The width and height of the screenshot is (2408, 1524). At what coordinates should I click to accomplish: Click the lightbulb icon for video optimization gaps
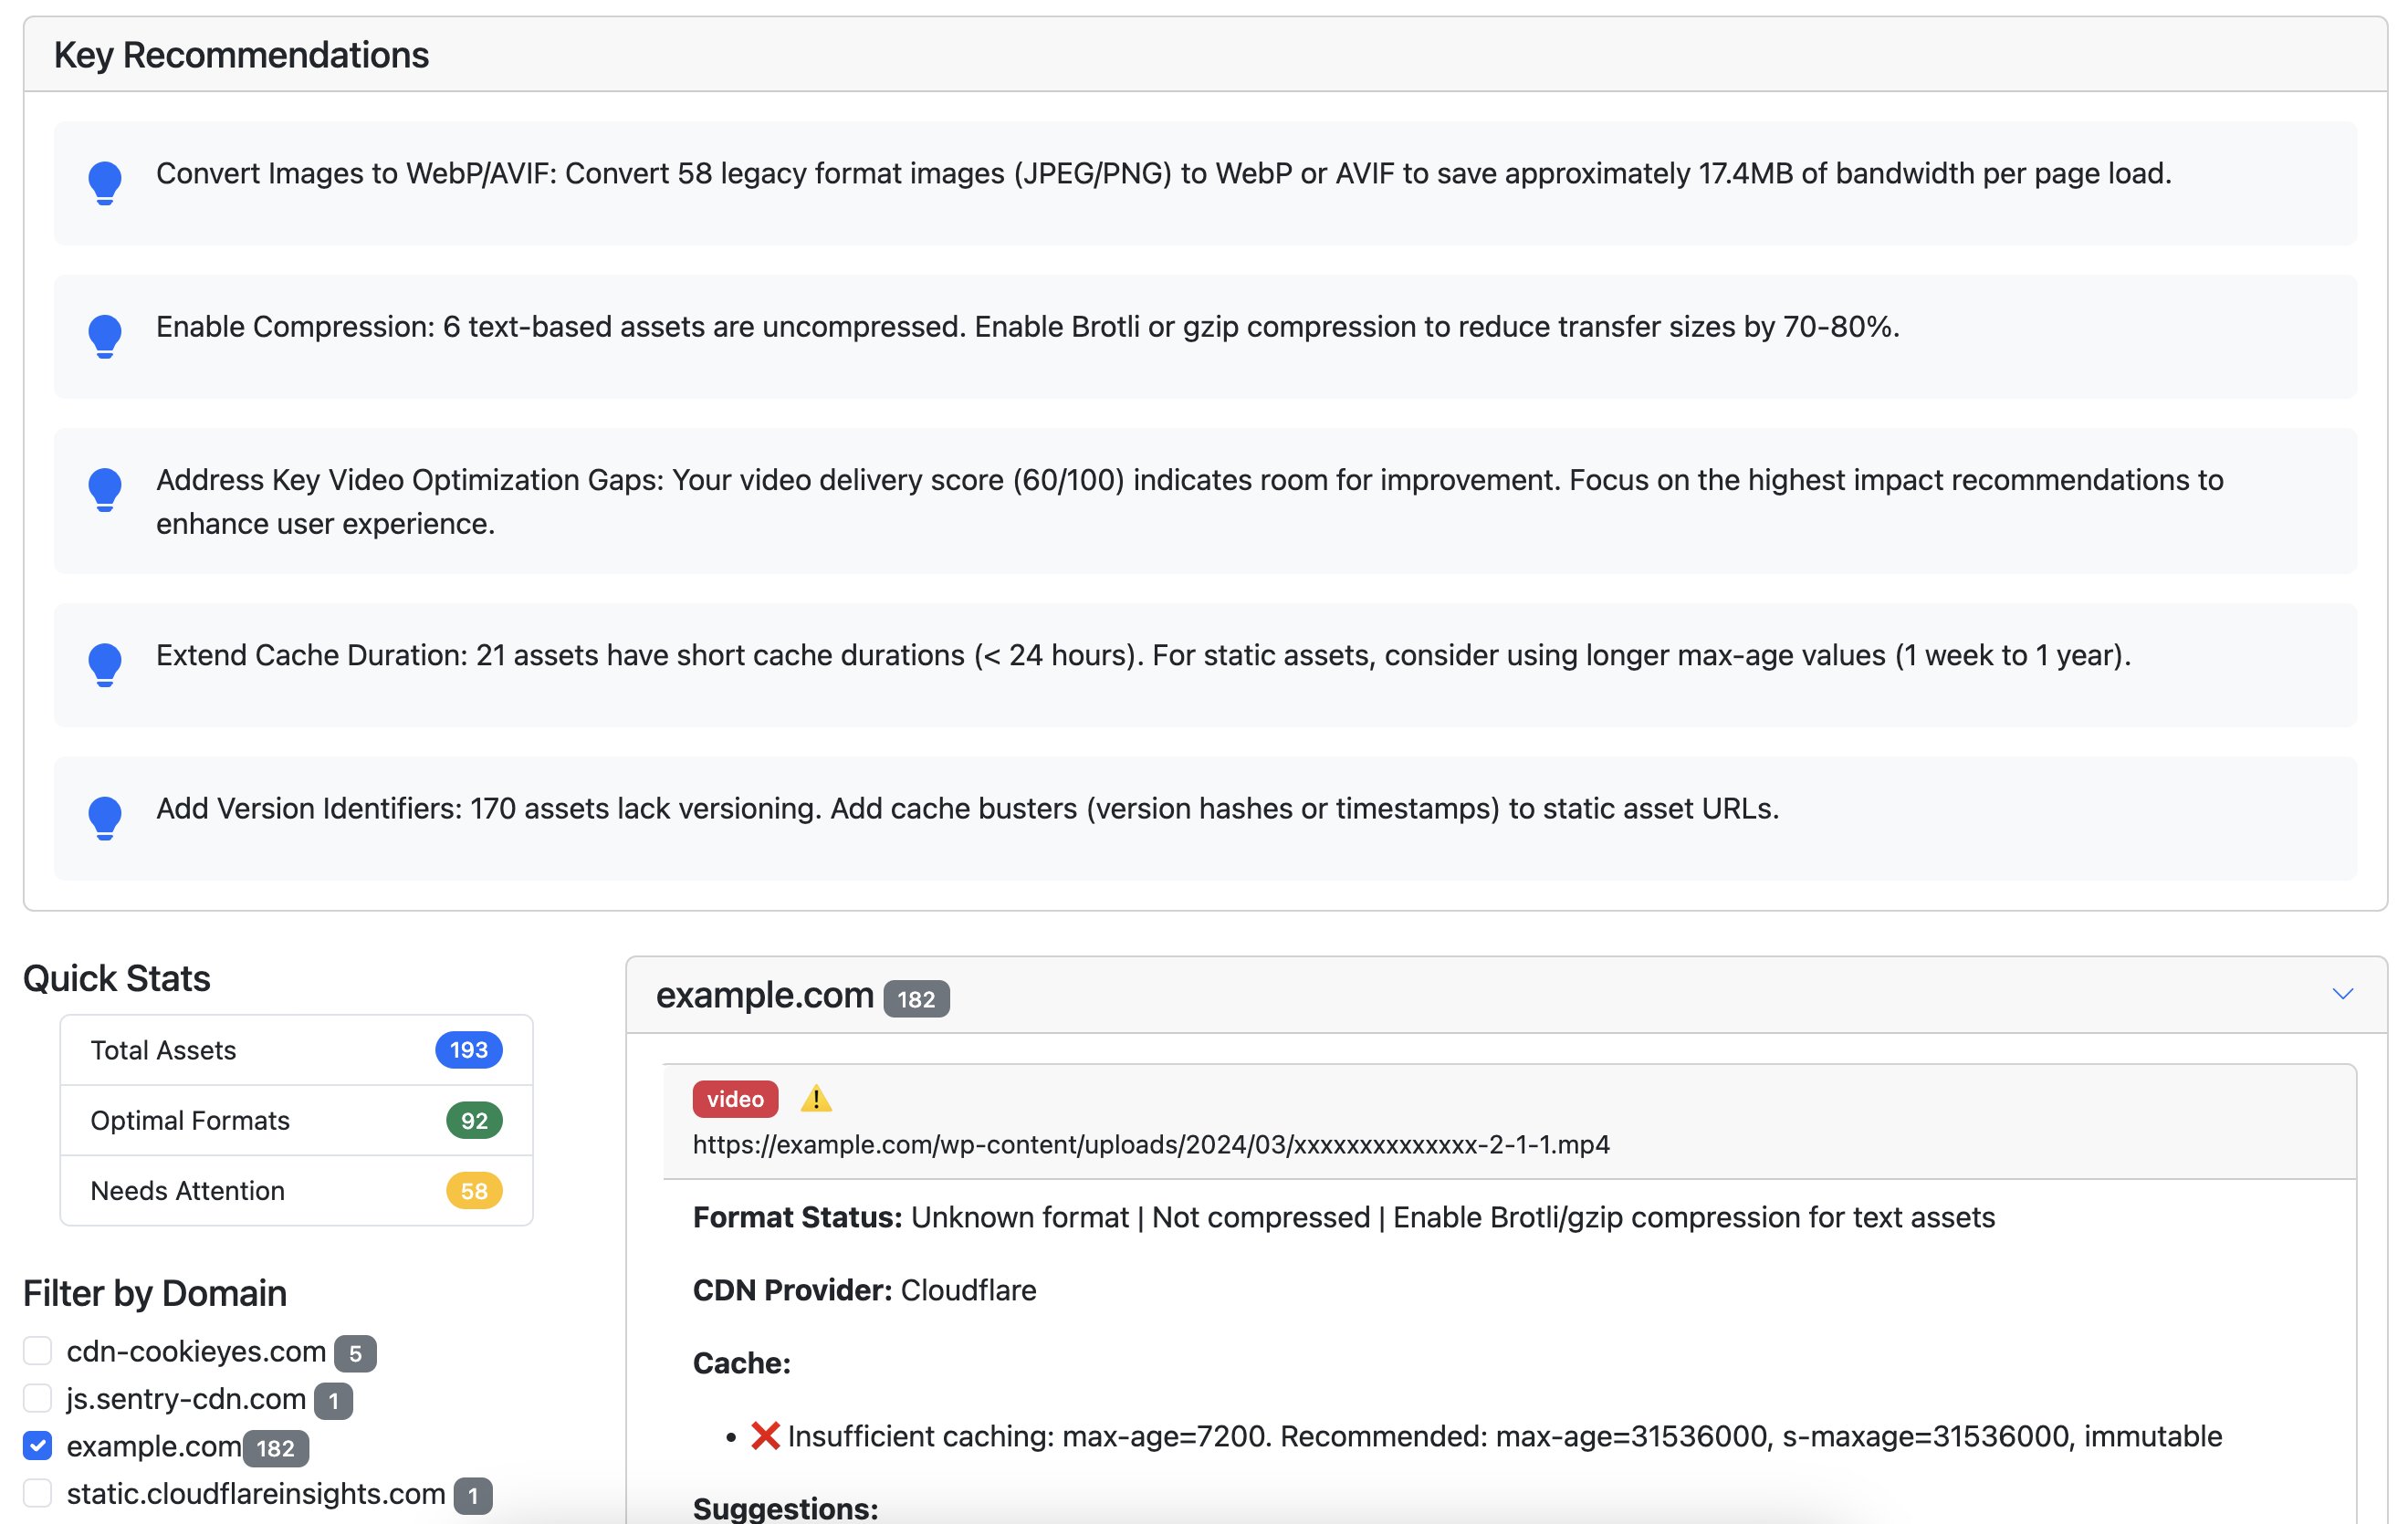click(x=104, y=490)
